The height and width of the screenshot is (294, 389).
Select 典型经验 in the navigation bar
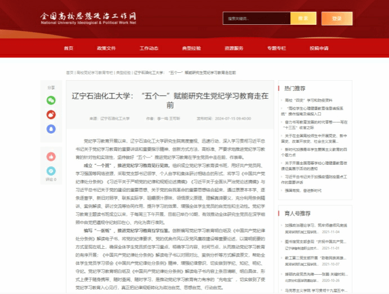pyautogui.click(x=191, y=49)
